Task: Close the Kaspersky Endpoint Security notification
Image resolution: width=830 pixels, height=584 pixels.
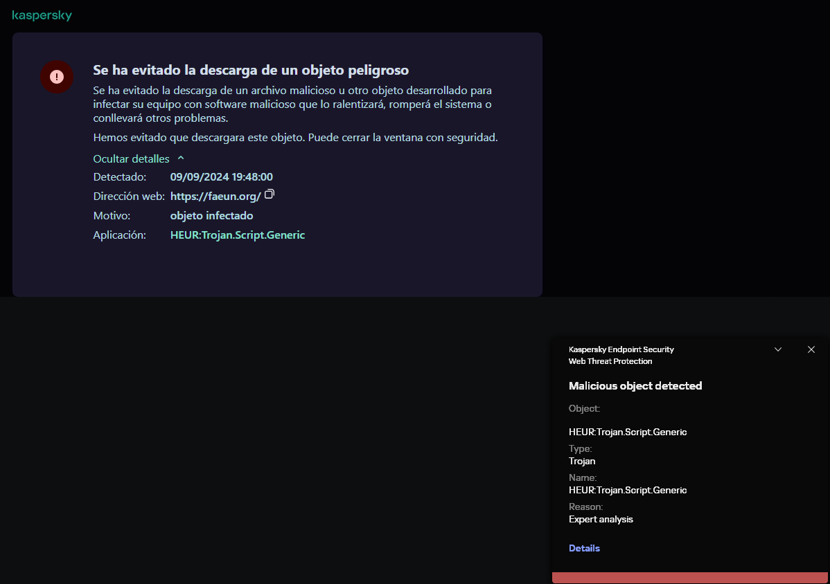Action: pos(811,349)
